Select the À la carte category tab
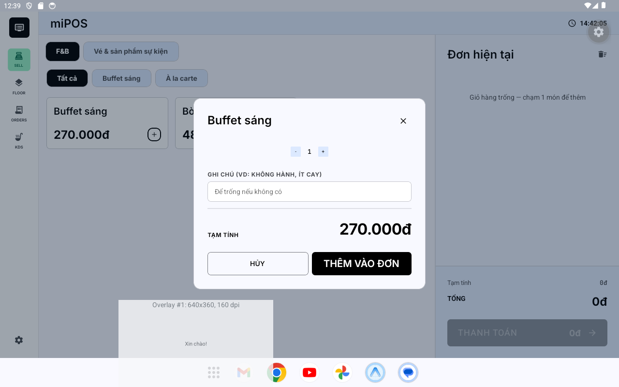Screen dimensions: 619x387 (x=181, y=78)
